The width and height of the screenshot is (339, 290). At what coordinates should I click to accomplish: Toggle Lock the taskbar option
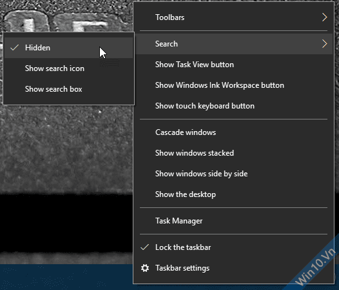234,247
